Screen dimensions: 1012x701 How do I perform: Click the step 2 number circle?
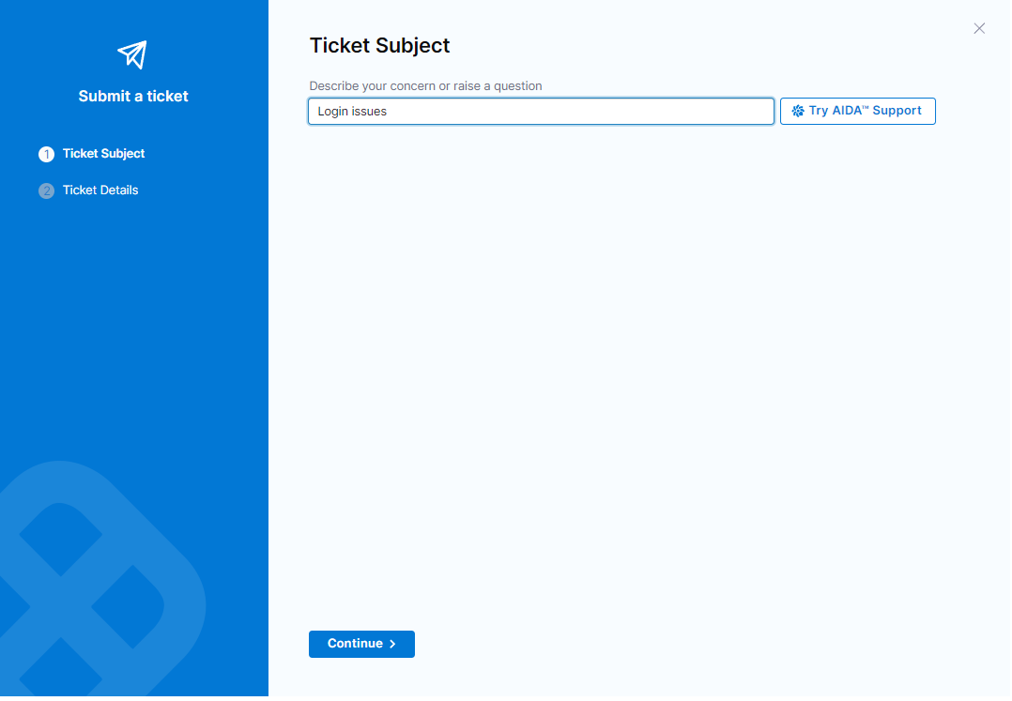46,190
